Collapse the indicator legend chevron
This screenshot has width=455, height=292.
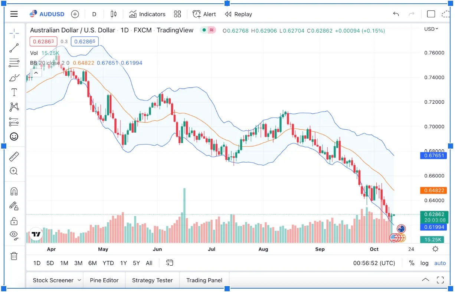click(x=36, y=73)
